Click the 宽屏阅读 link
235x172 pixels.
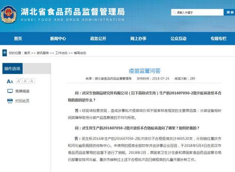click(x=23, y=91)
